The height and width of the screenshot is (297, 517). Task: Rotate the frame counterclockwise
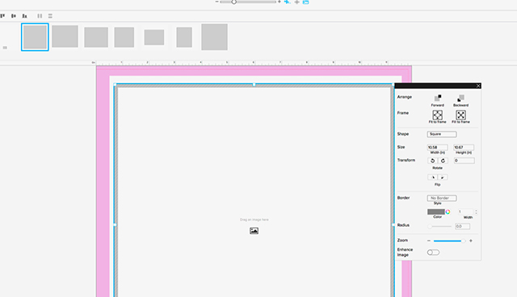coord(433,161)
